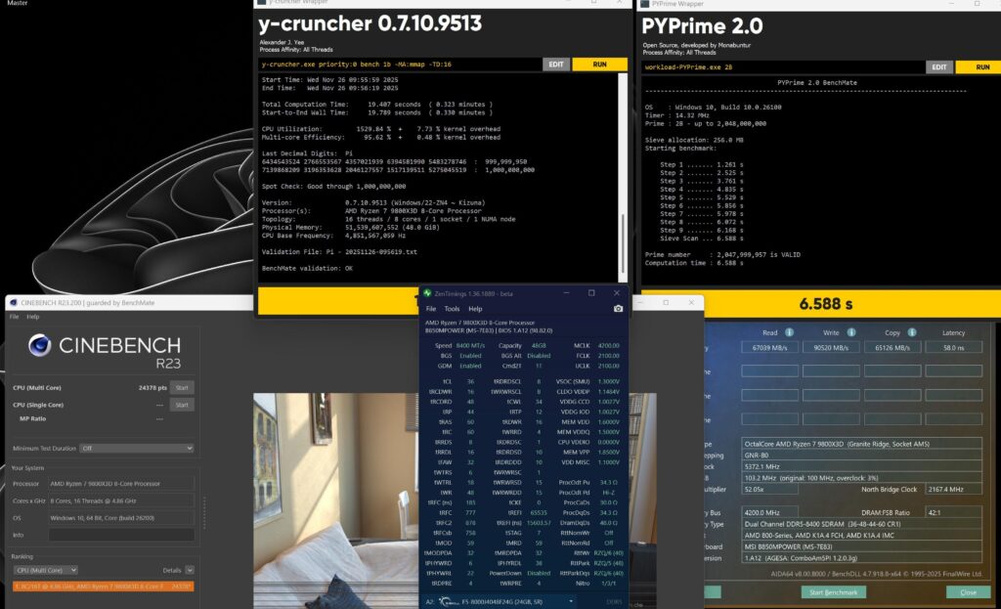Click the 58.0 ns latency value
The height and width of the screenshot is (609, 1001).
click(x=953, y=348)
